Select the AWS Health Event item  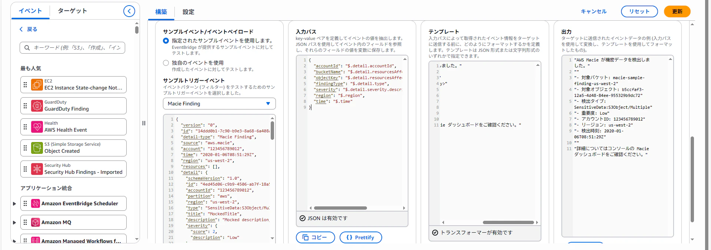(73, 127)
